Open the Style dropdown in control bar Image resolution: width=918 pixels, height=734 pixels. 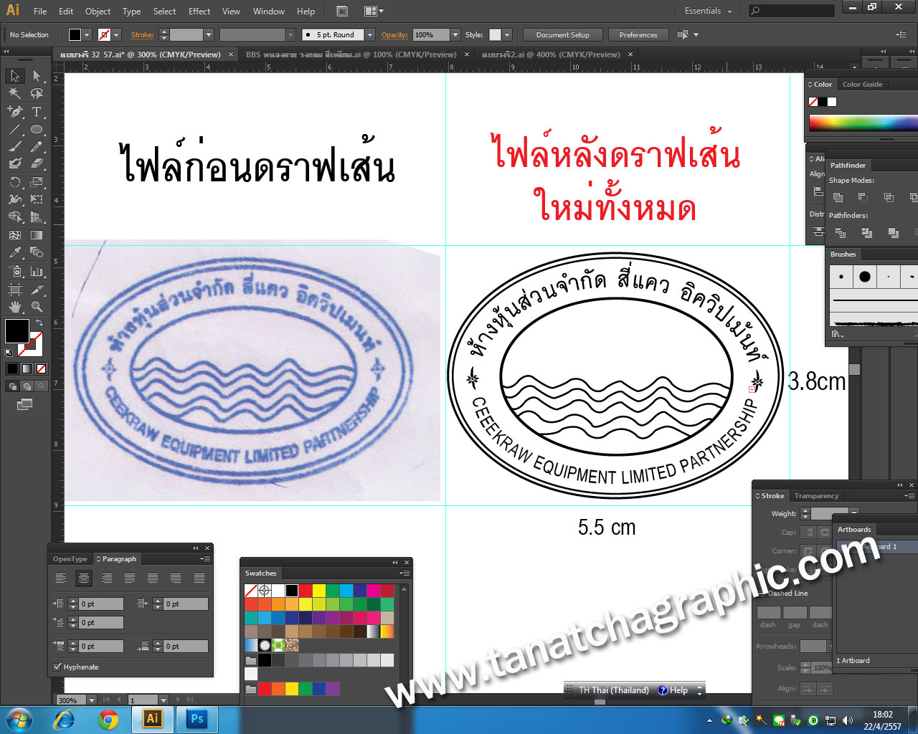[507, 34]
